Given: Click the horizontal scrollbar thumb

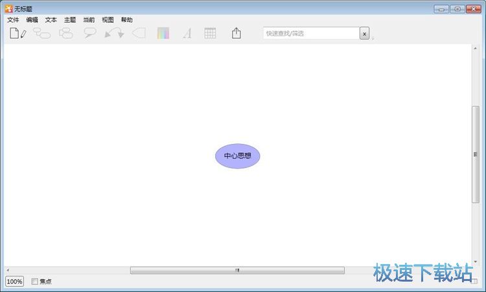Looking at the screenshot, I should 237,271.
